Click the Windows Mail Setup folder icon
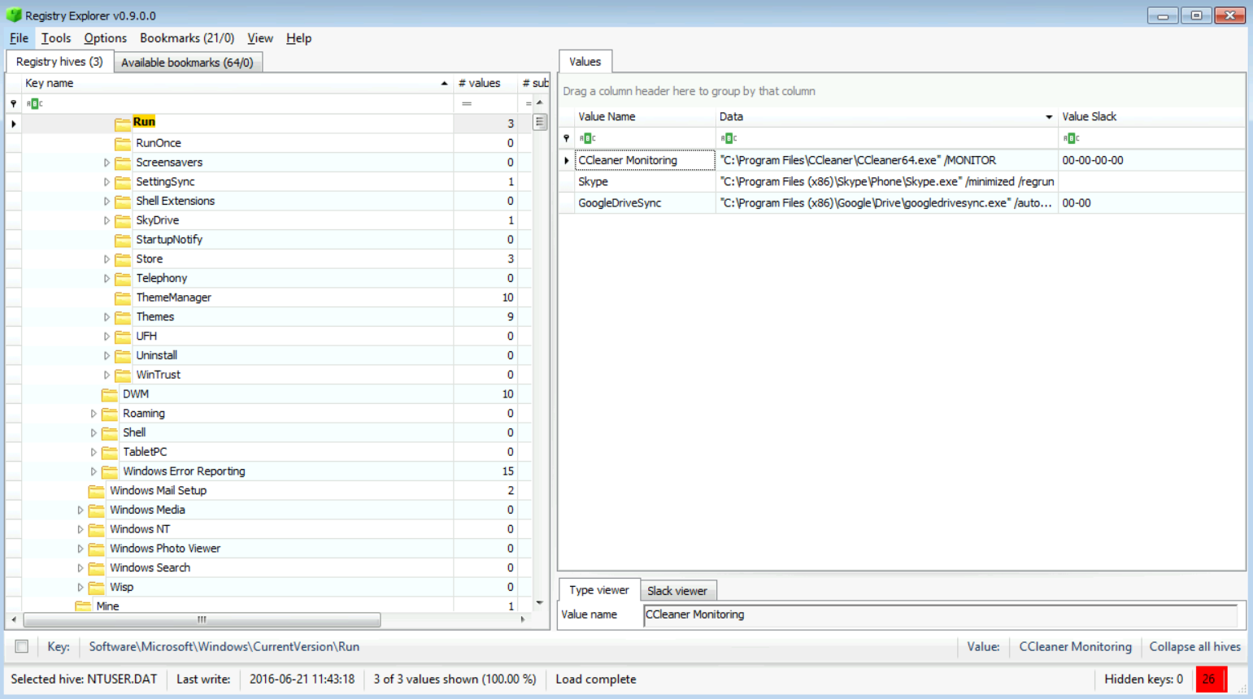The image size is (1253, 699). 96,491
